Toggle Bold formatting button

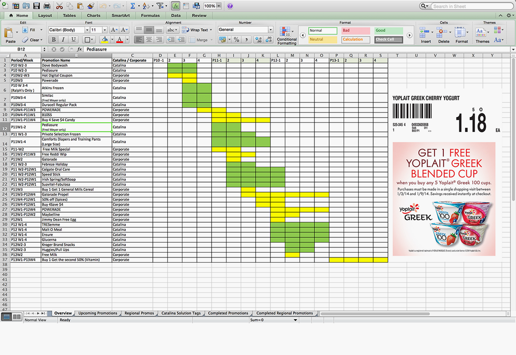tap(54, 40)
